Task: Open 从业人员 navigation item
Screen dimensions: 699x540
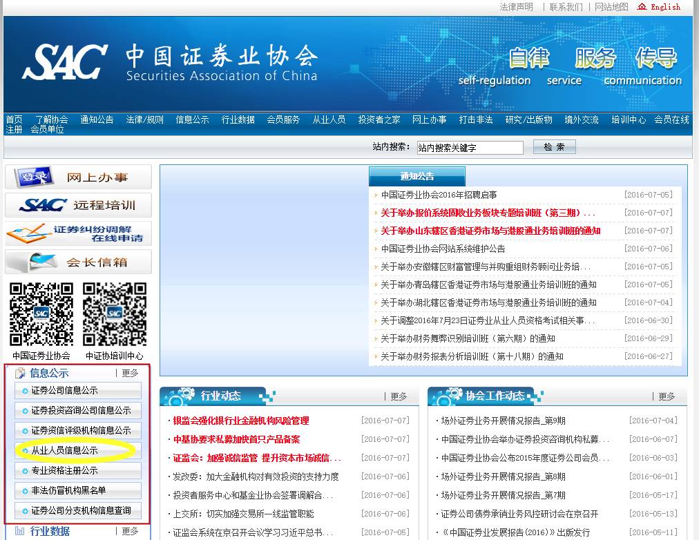Action: tap(329, 119)
